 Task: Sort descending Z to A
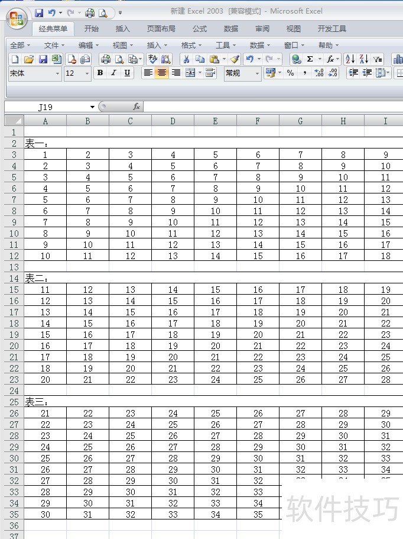click(363, 59)
